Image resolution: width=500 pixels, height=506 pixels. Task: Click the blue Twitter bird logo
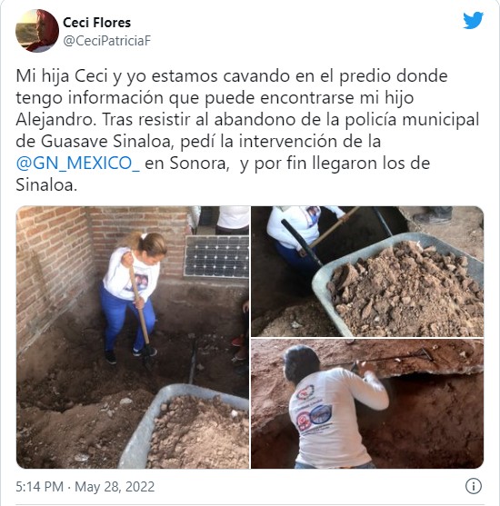(474, 21)
